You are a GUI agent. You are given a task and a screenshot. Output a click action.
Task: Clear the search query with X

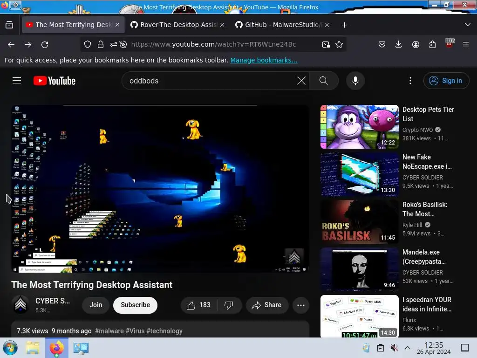tap(301, 81)
